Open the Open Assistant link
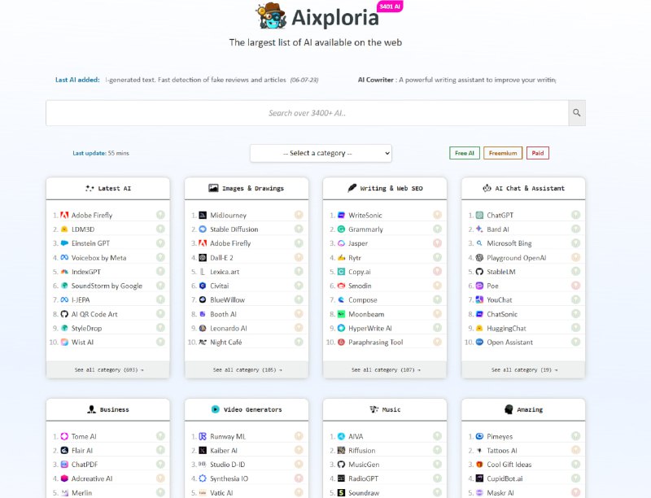This screenshot has height=498, width=651. click(510, 343)
